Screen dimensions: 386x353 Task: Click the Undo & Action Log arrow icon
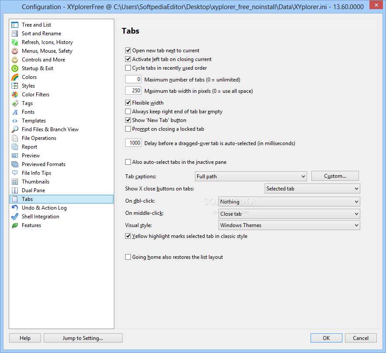(15, 208)
